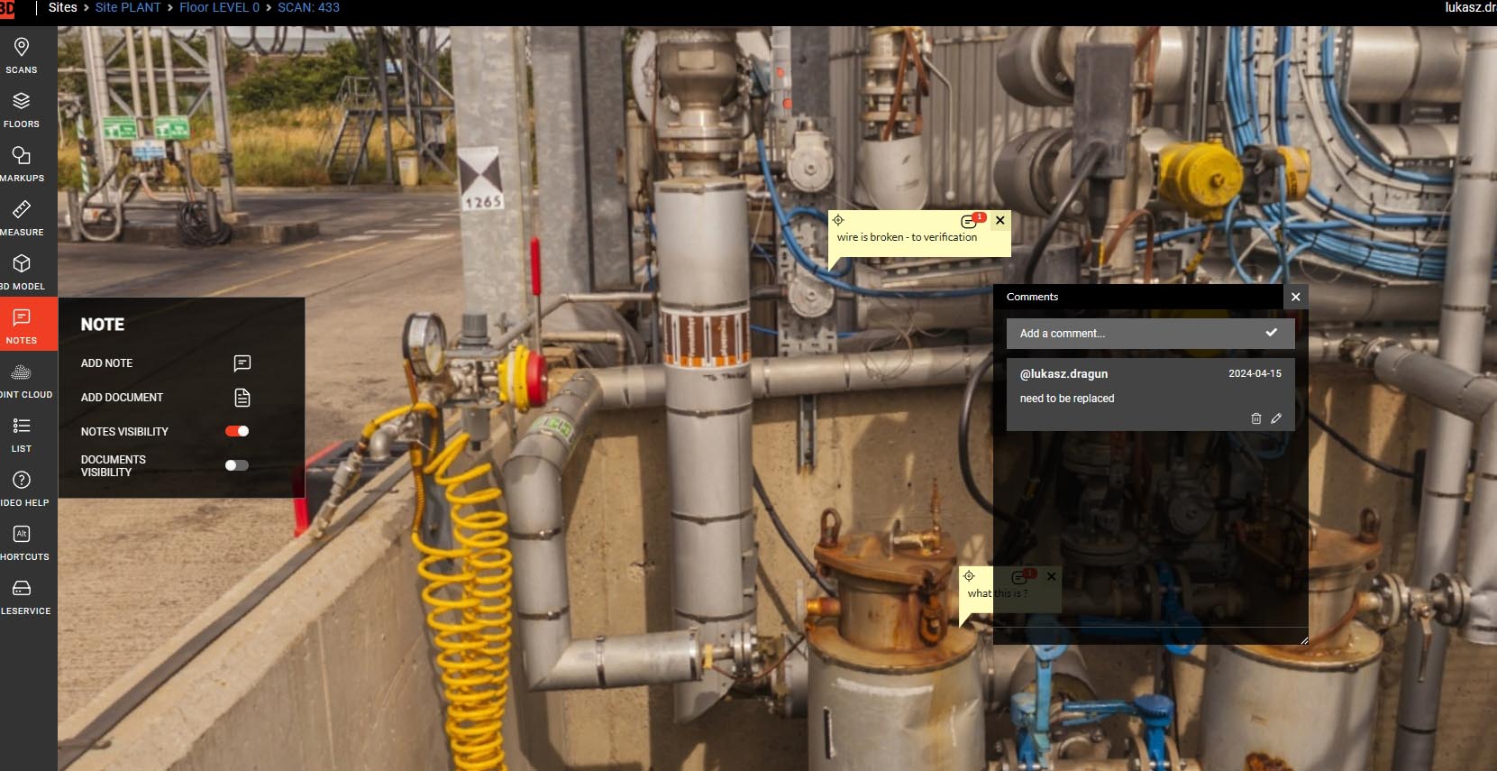
Task: Click the Add a comment field
Action: coord(1150,334)
